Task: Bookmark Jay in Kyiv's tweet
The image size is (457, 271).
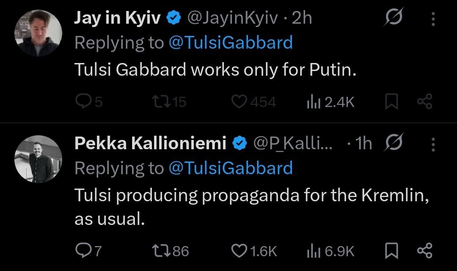Action: coord(391,102)
